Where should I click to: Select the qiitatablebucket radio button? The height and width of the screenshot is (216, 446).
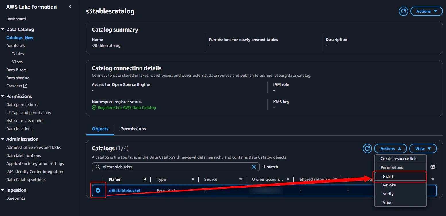pos(98,190)
